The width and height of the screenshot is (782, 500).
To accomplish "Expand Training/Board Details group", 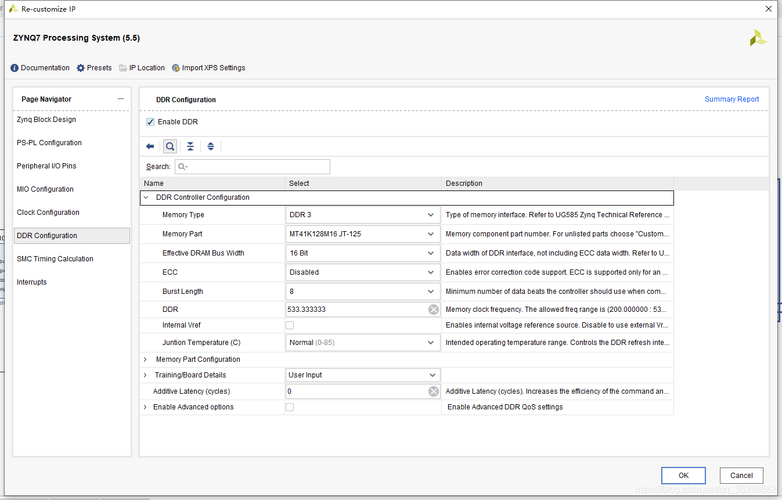I will click(x=146, y=375).
